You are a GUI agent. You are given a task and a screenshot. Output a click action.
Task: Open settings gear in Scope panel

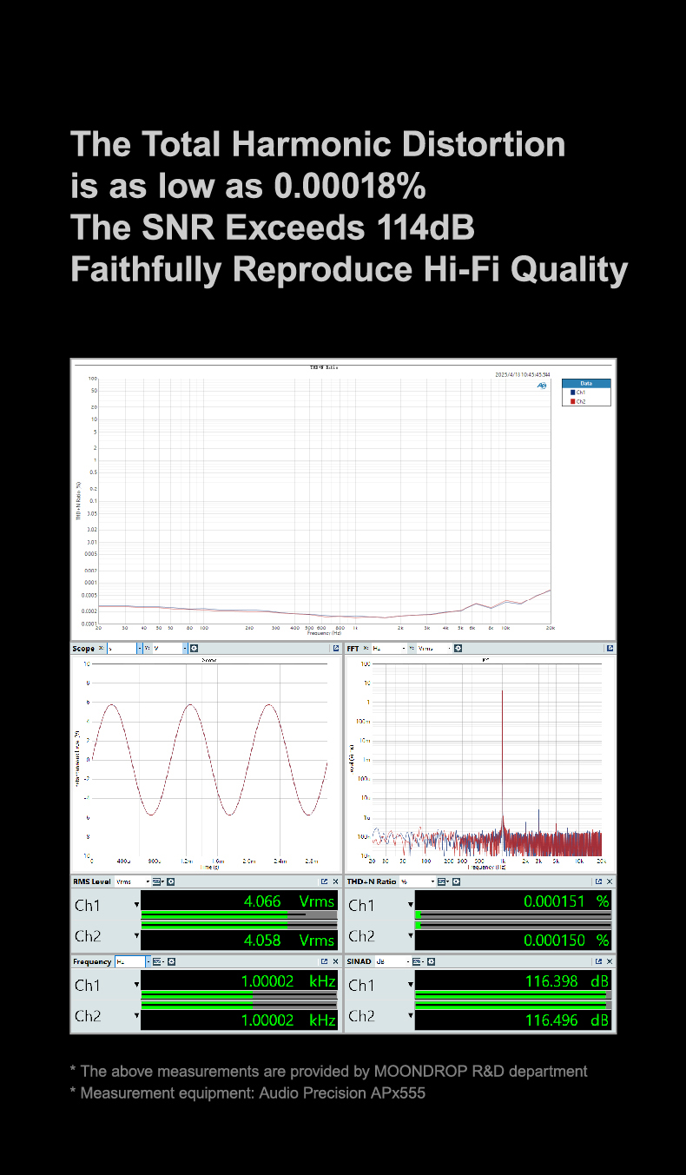[x=194, y=648]
